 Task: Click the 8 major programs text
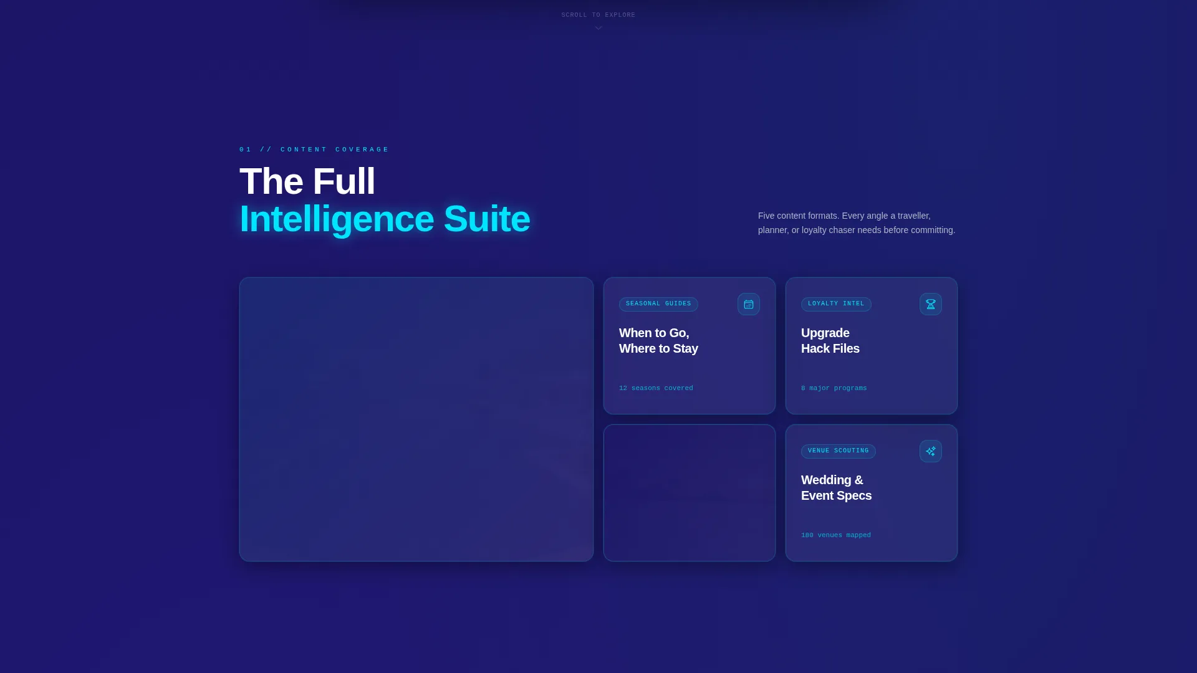point(834,388)
